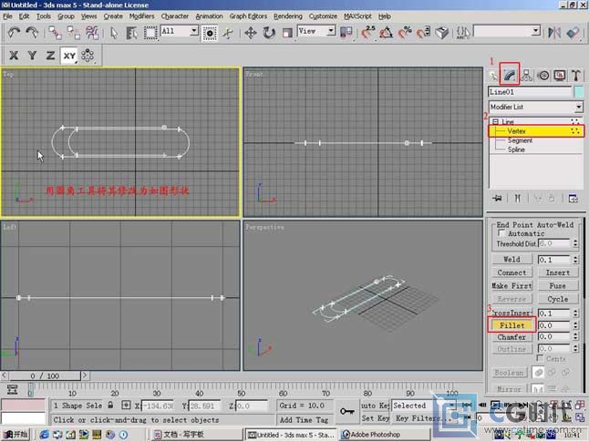The height and width of the screenshot is (442, 589).
Task: Open the Display panel tab
Action: pyautogui.click(x=560, y=76)
